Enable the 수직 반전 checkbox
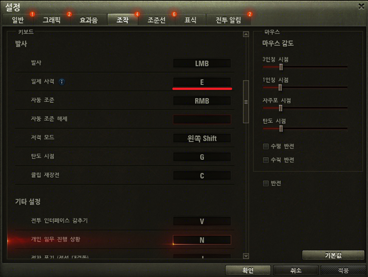The height and width of the screenshot is (277, 368). 266,160
